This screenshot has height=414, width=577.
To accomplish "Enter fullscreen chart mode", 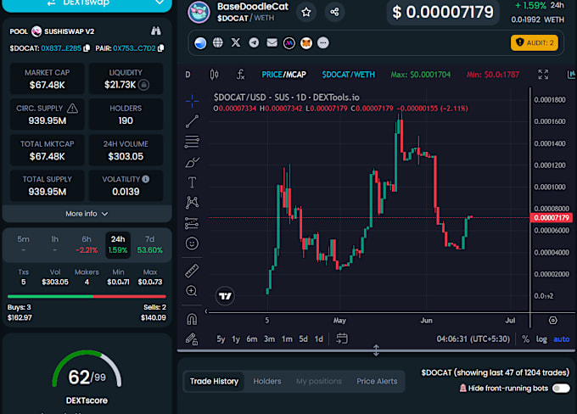I will (543, 75).
